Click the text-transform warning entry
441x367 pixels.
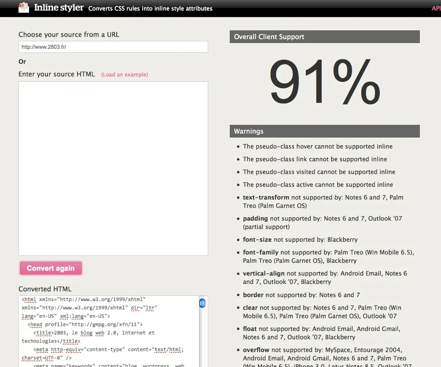(323, 202)
